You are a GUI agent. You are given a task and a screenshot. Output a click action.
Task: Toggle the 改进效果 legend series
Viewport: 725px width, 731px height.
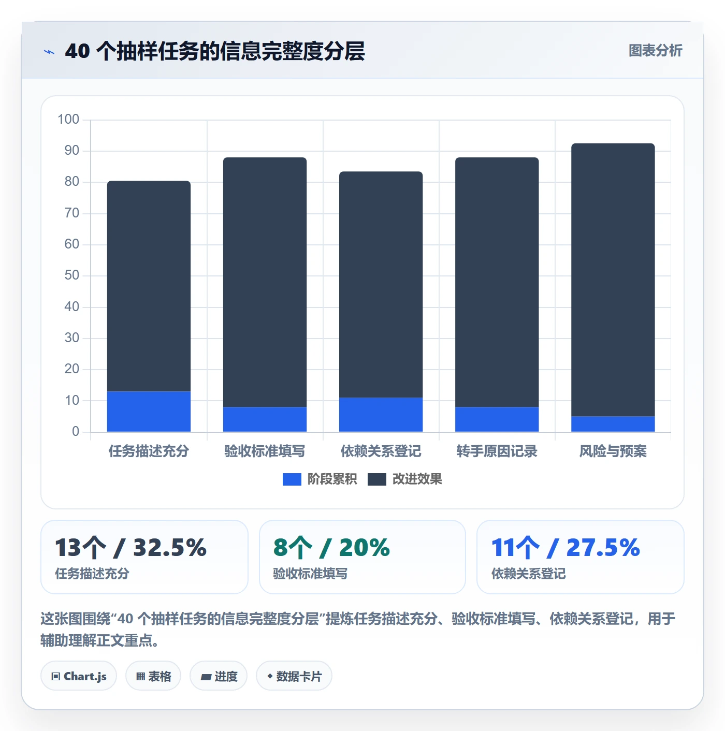(405, 479)
